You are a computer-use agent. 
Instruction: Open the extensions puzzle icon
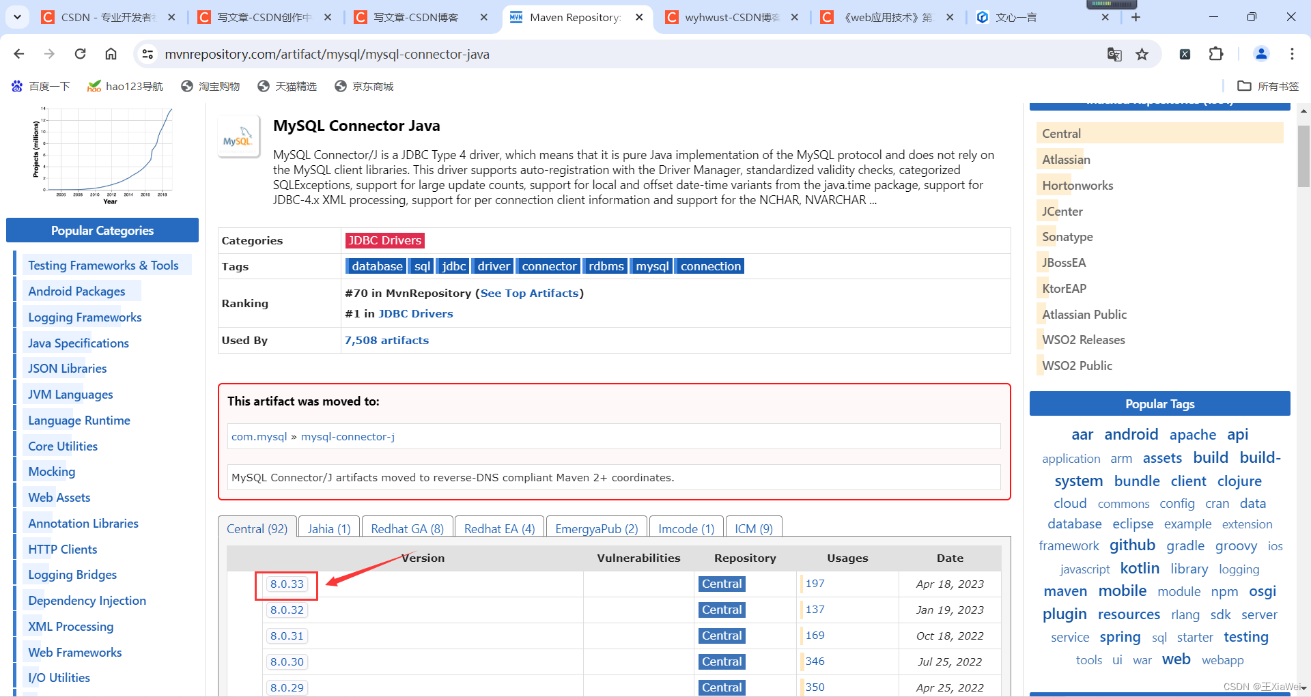click(x=1216, y=54)
